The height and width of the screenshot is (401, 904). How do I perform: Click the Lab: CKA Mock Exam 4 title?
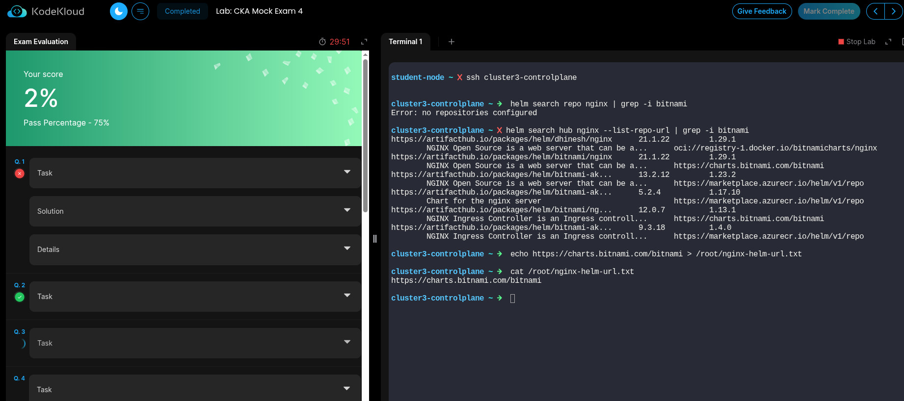[x=259, y=11]
